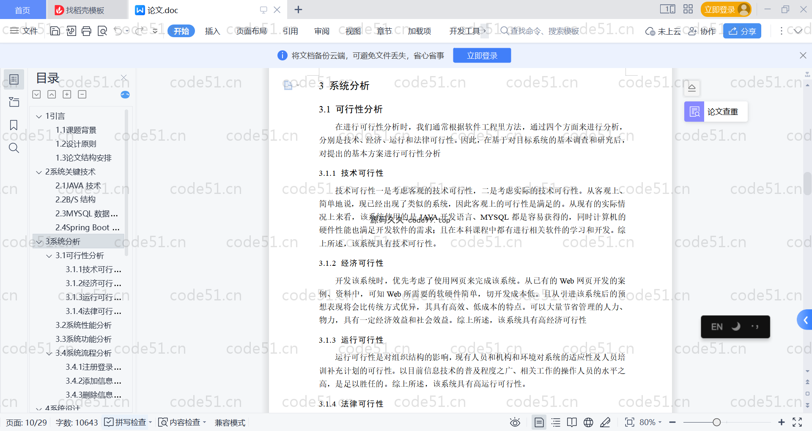812x431 pixels.
Task: Click the Save icon in quick toolbar
Action: coord(55,31)
